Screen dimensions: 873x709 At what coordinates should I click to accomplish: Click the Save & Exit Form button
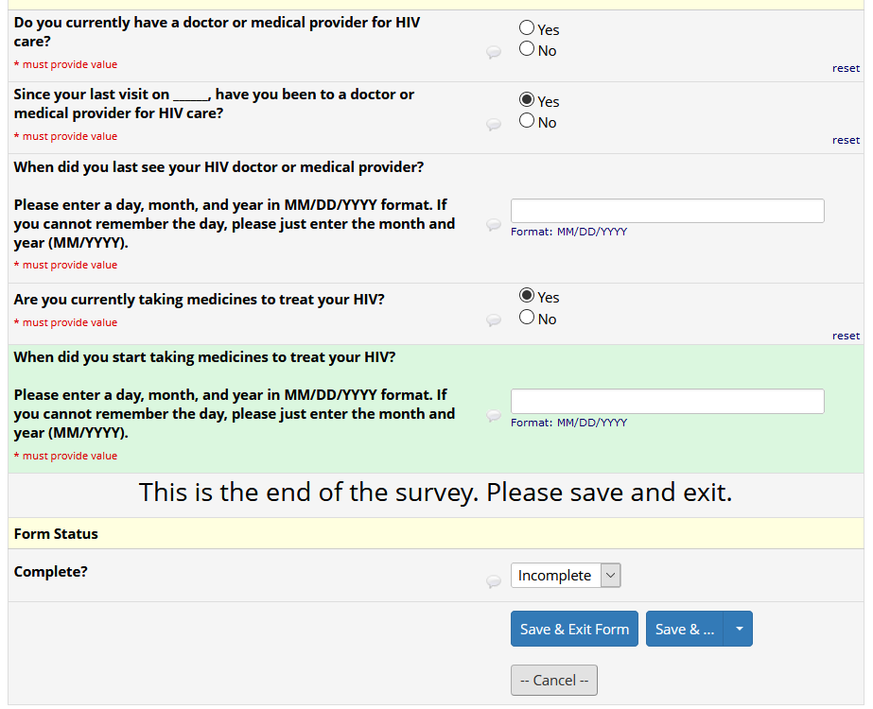click(x=574, y=629)
